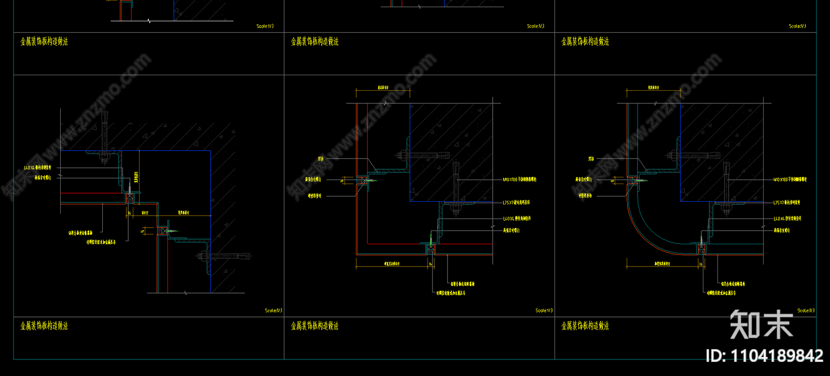This screenshot has height=376, width=830.
Task: Click the Scale:1/3 label in the inside-corner detail cell
Action: pyautogui.click(x=273, y=311)
